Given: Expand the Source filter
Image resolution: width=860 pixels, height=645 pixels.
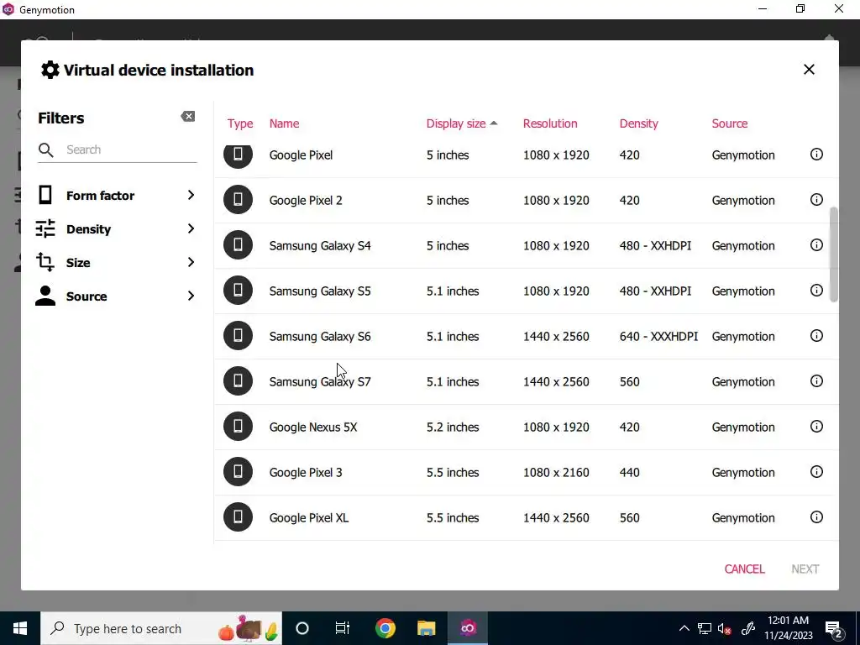Looking at the screenshot, I should (191, 296).
